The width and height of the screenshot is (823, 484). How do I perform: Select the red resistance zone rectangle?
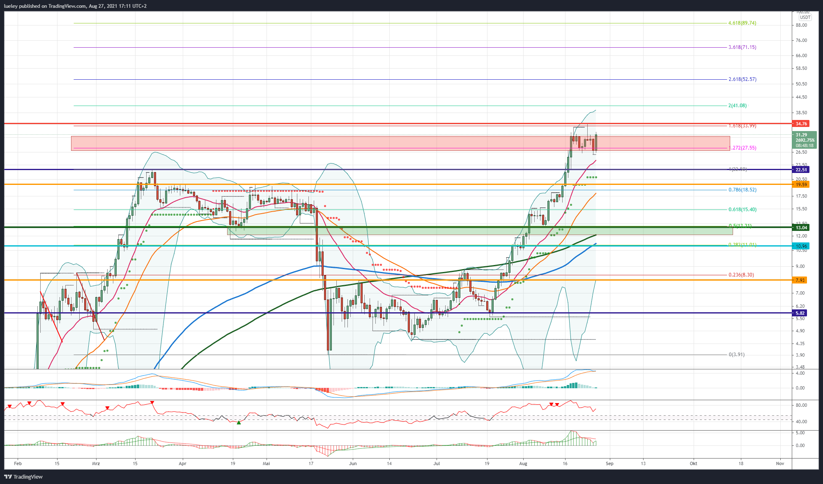(400, 143)
